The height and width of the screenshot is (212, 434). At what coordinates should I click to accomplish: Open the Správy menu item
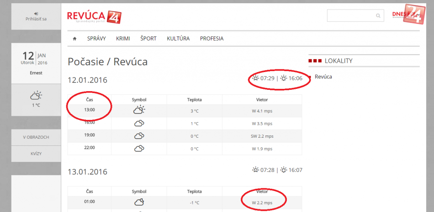pyautogui.click(x=96, y=39)
